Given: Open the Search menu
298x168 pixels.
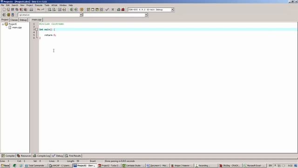Looking at the screenshot, I should tap(15, 5).
